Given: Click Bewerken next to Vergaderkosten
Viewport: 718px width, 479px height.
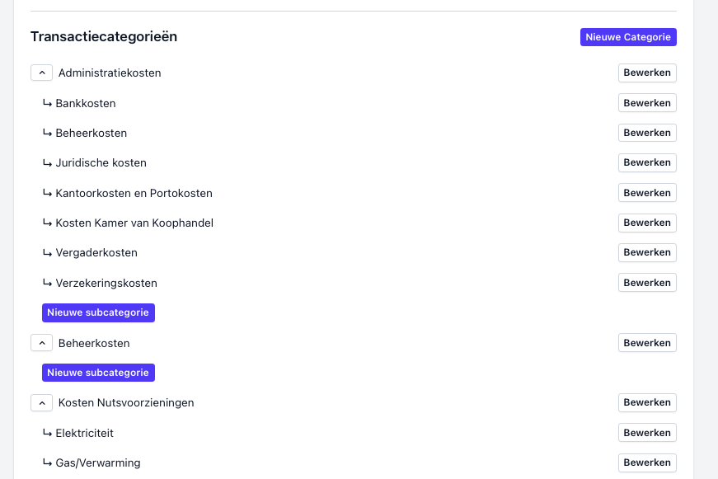Looking at the screenshot, I should point(647,252).
